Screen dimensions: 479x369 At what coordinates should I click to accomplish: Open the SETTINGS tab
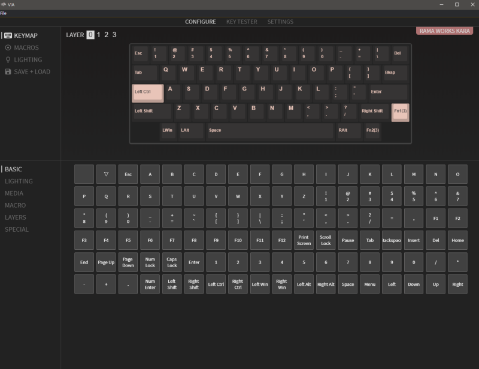(280, 21)
